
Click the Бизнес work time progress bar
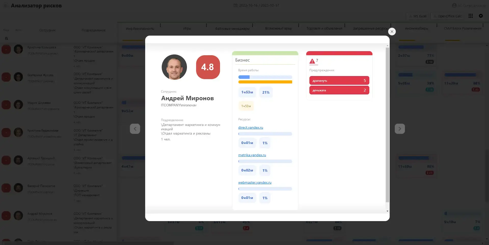pyautogui.click(x=265, y=77)
